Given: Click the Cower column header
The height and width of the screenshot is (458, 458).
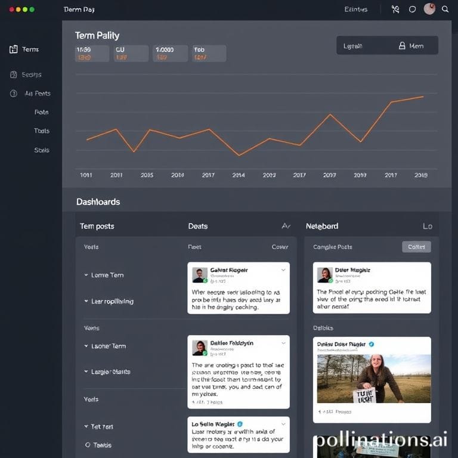Looking at the screenshot, I should click(280, 247).
